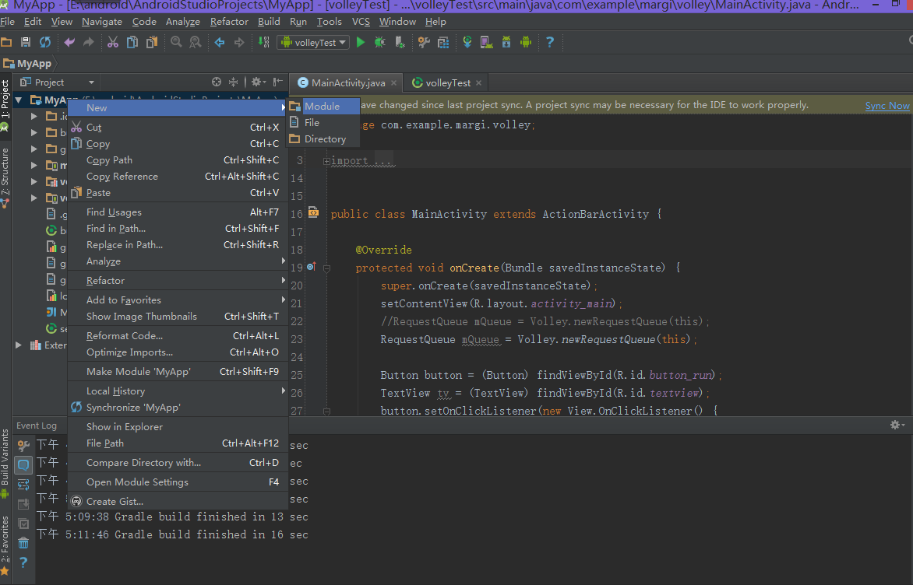Click the Sync Now link
Image resolution: width=913 pixels, height=585 pixels.
point(887,105)
